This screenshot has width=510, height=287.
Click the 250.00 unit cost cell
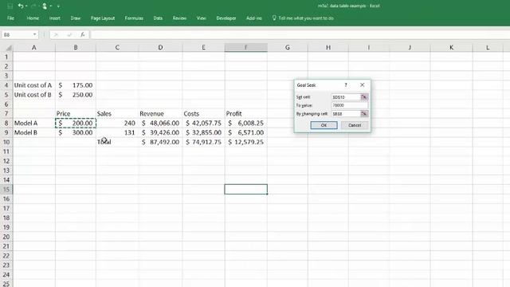[76, 95]
